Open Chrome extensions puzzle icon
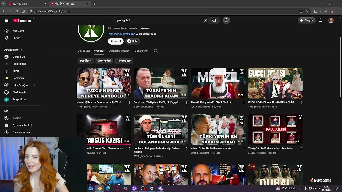This screenshot has width=342, height=192. click(316, 11)
